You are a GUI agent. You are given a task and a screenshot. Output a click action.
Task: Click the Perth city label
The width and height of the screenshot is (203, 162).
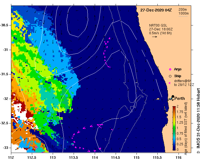point(180,99)
